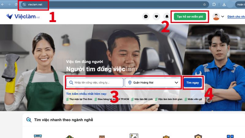Open the chat messages icon
Screen dimensions: 245x138
(x=146, y=17)
